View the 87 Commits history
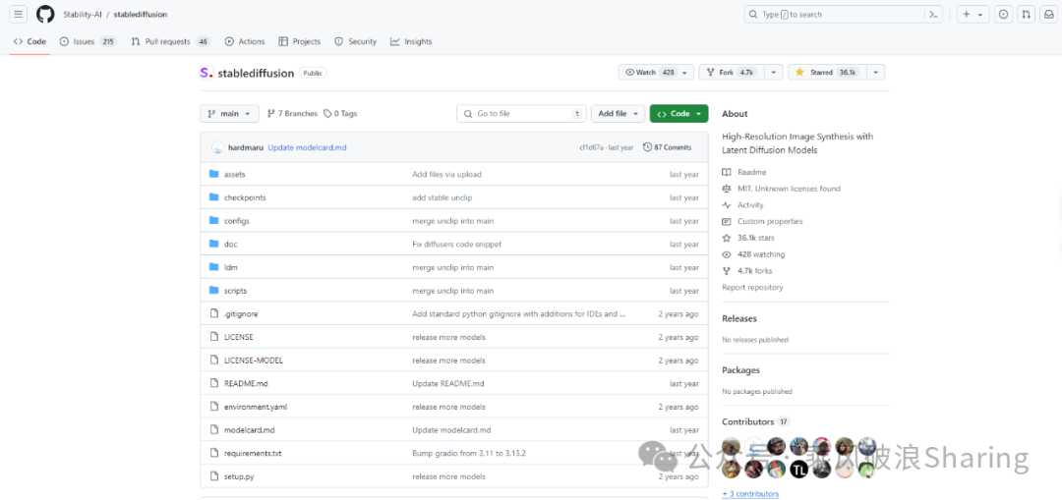This screenshot has width=1062, height=500. pos(667,147)
